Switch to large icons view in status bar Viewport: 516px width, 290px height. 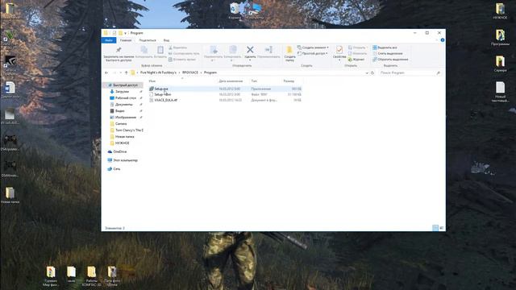[441, 228]
